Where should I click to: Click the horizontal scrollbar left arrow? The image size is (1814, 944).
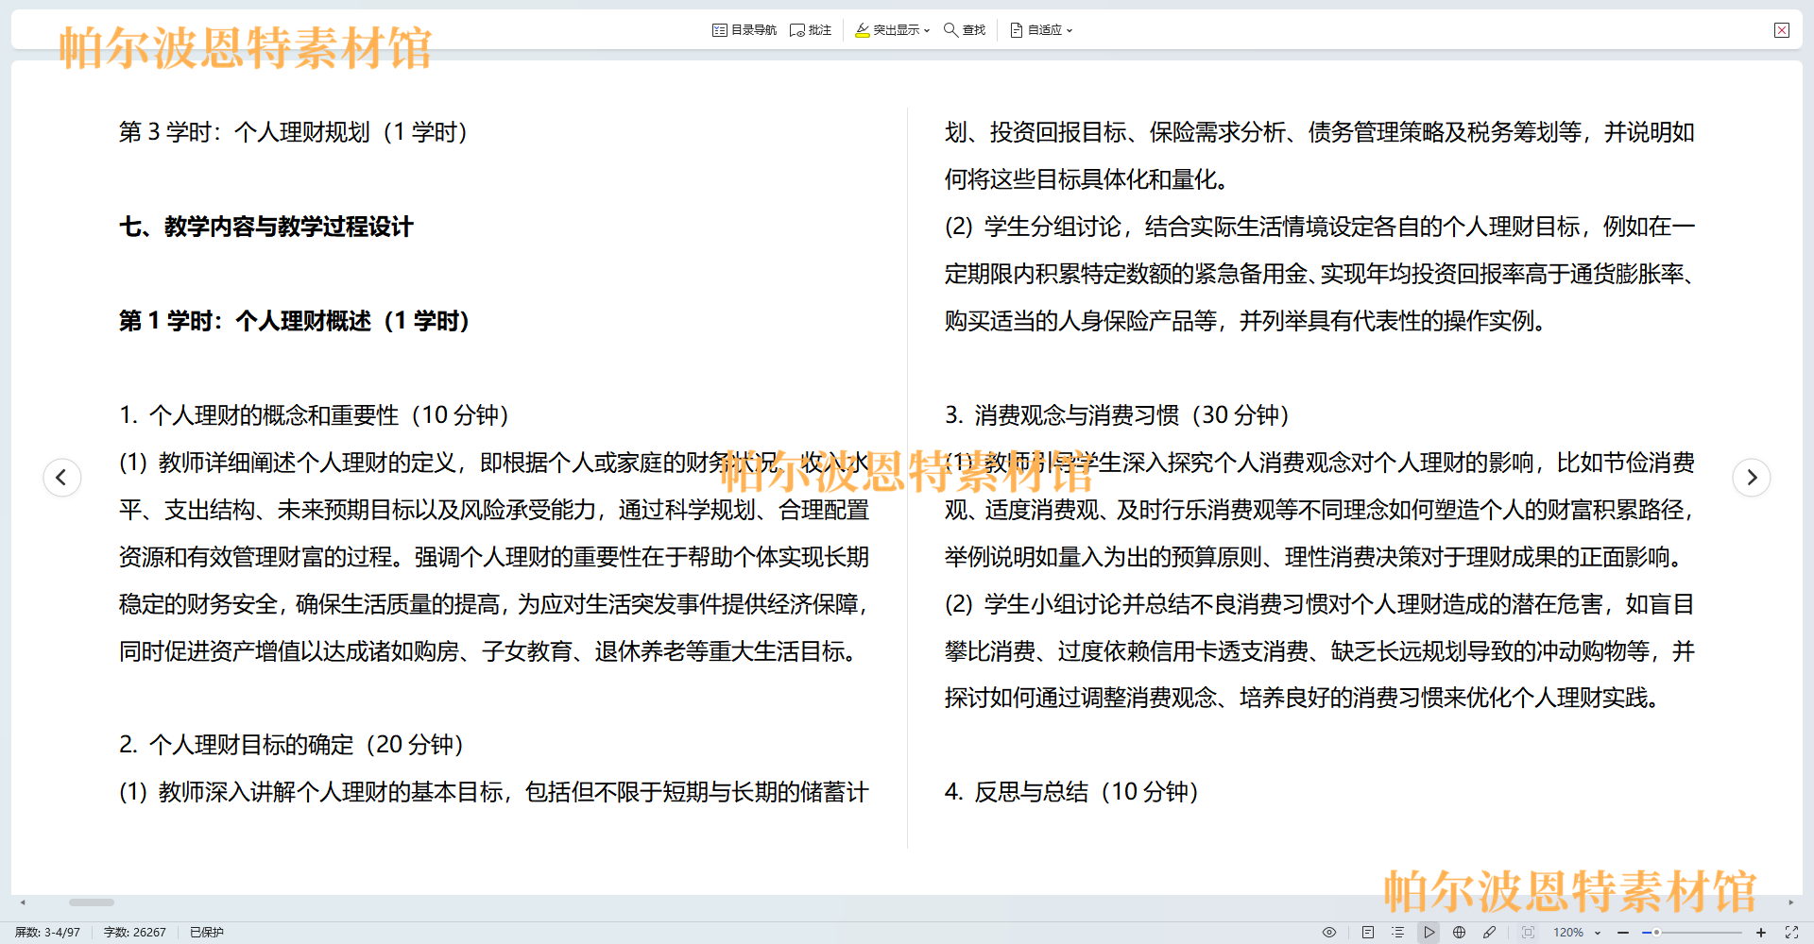pos(23,902)
